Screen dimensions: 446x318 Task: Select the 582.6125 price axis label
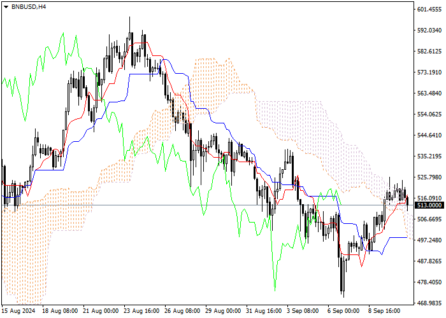[x=429, y=52]
